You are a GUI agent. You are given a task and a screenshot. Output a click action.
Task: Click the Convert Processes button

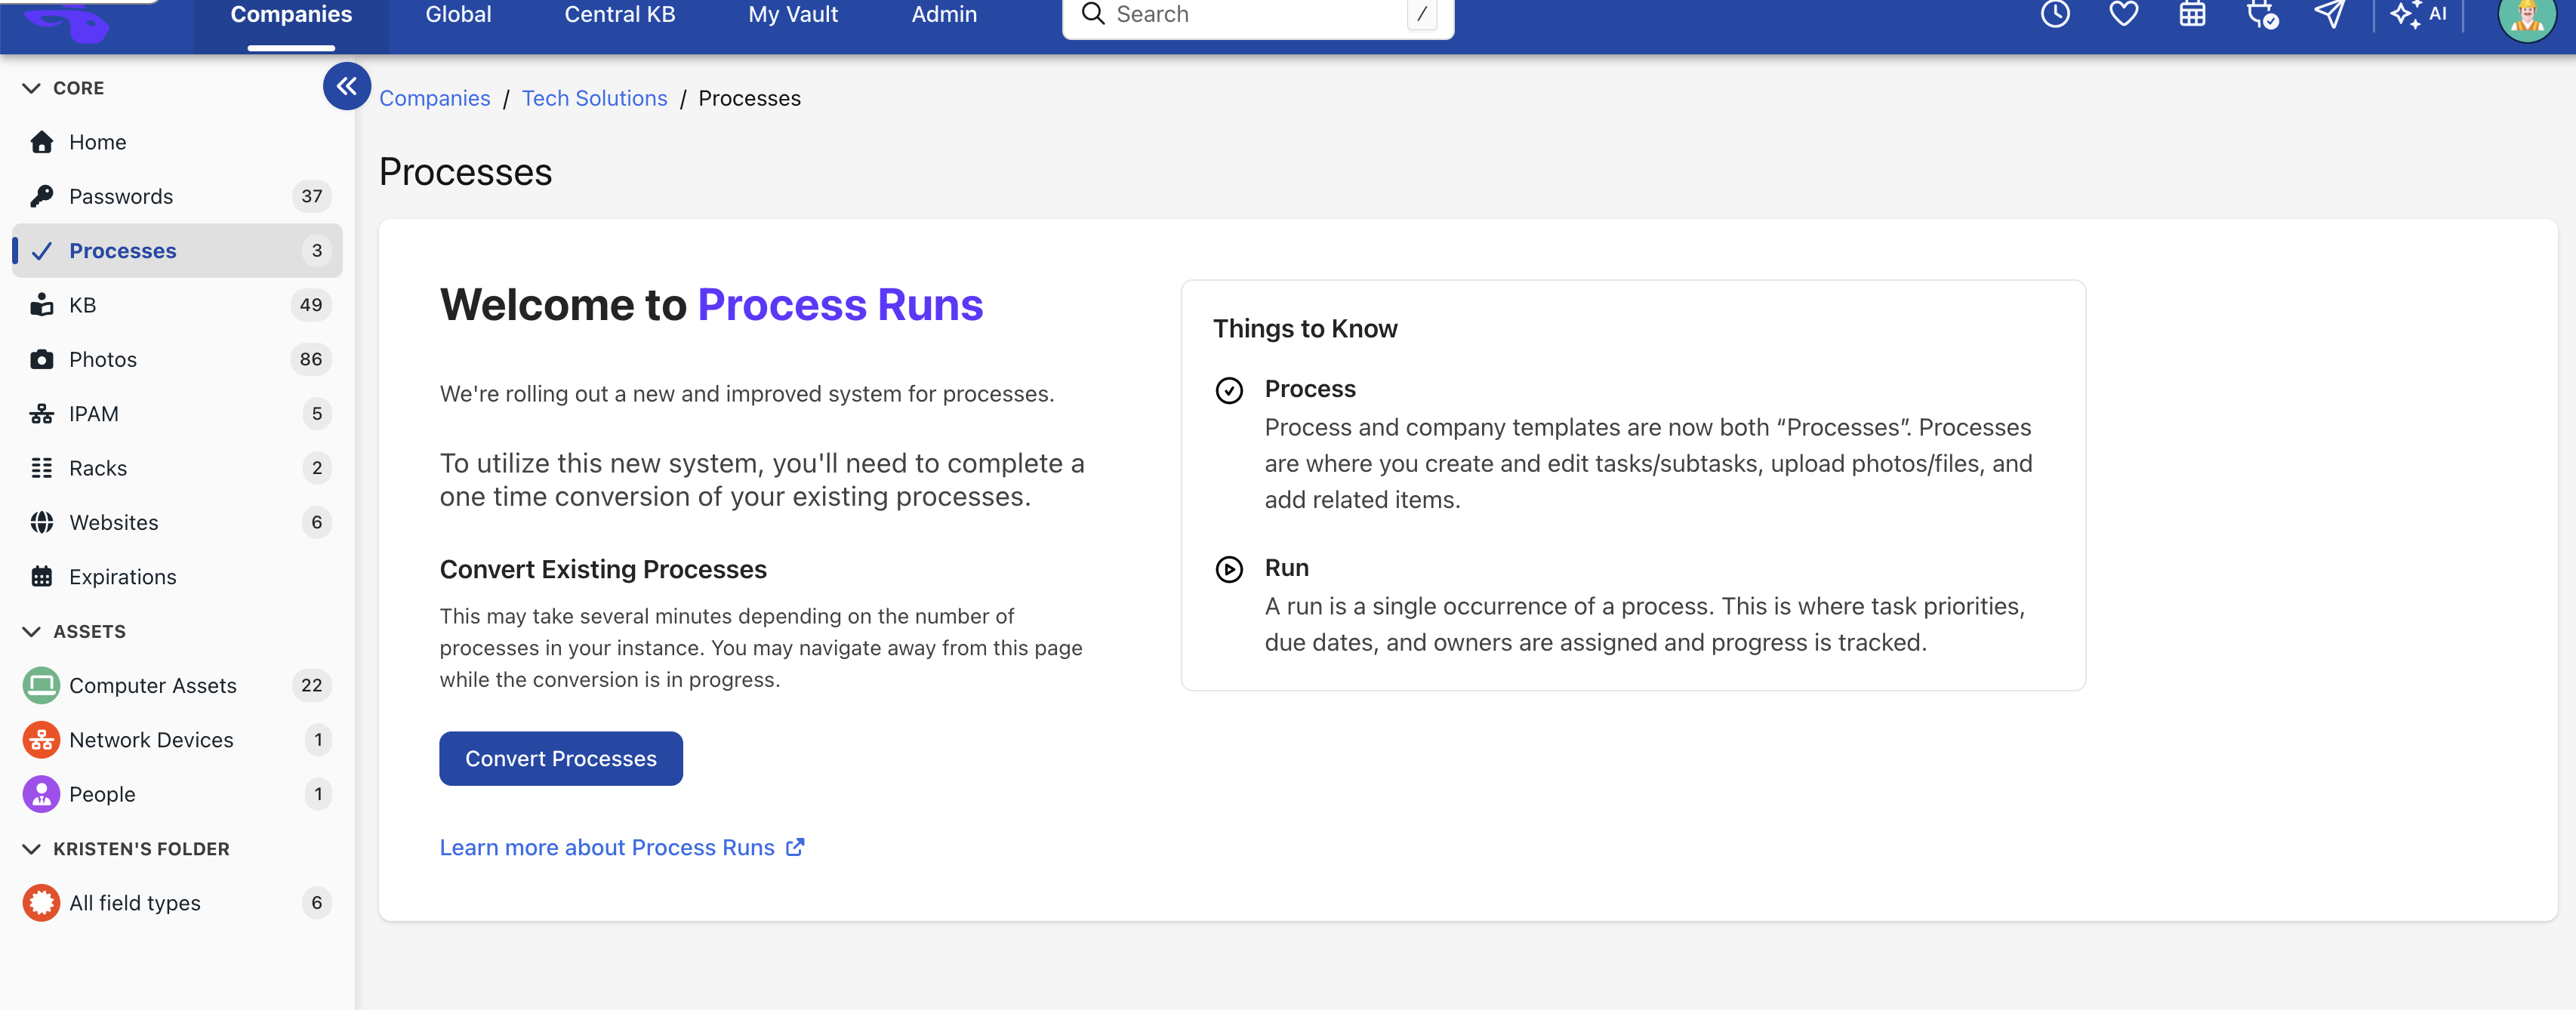(561, 759)
